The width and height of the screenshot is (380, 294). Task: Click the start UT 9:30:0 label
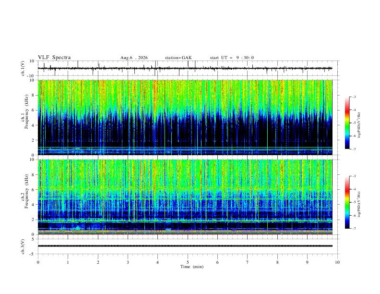tap(232, 58)
